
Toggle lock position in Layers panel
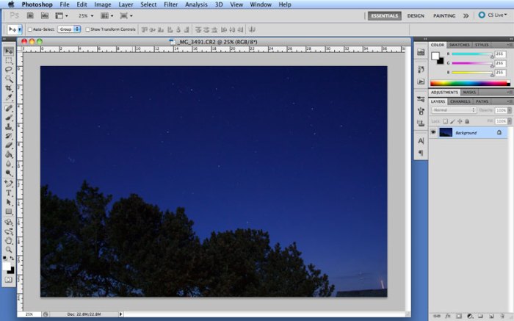coord(460,121)
